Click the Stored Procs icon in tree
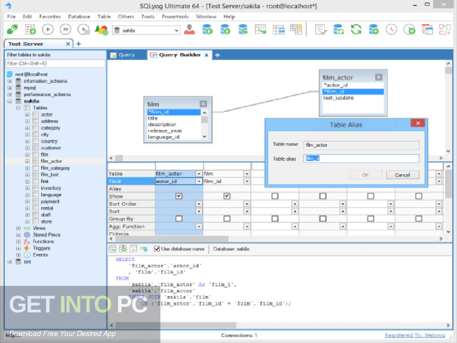Viewport: 457px width, 343px height. coord(27,235)
